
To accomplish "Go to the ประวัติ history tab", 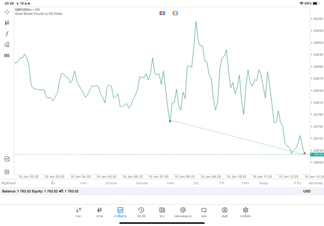I will tap(141, 212).
